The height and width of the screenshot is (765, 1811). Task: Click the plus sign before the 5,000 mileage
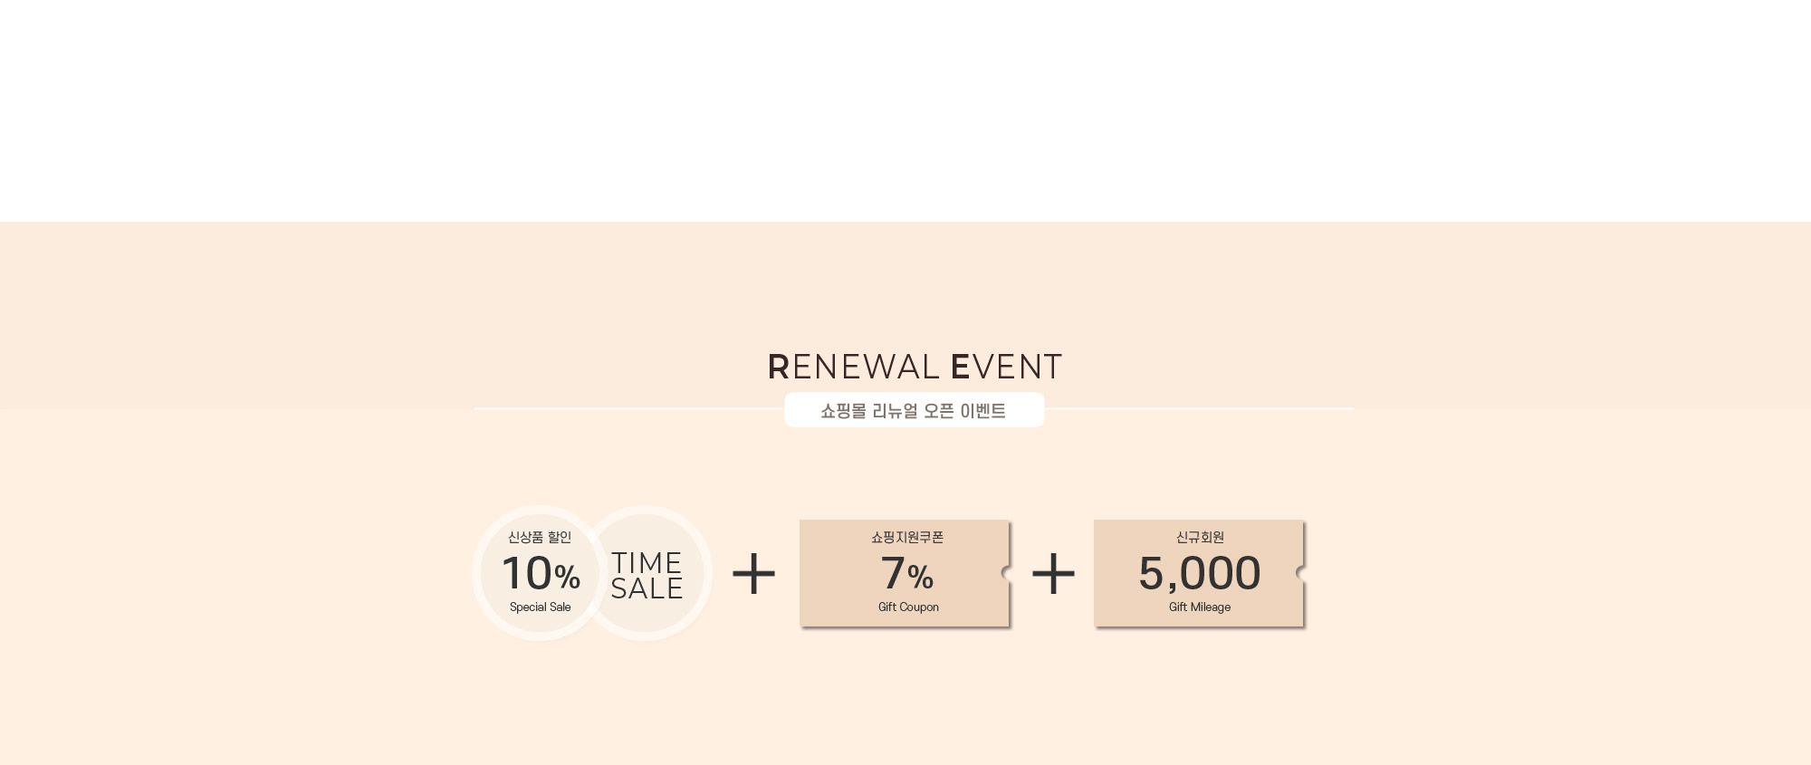click(x=1053, y=574)
